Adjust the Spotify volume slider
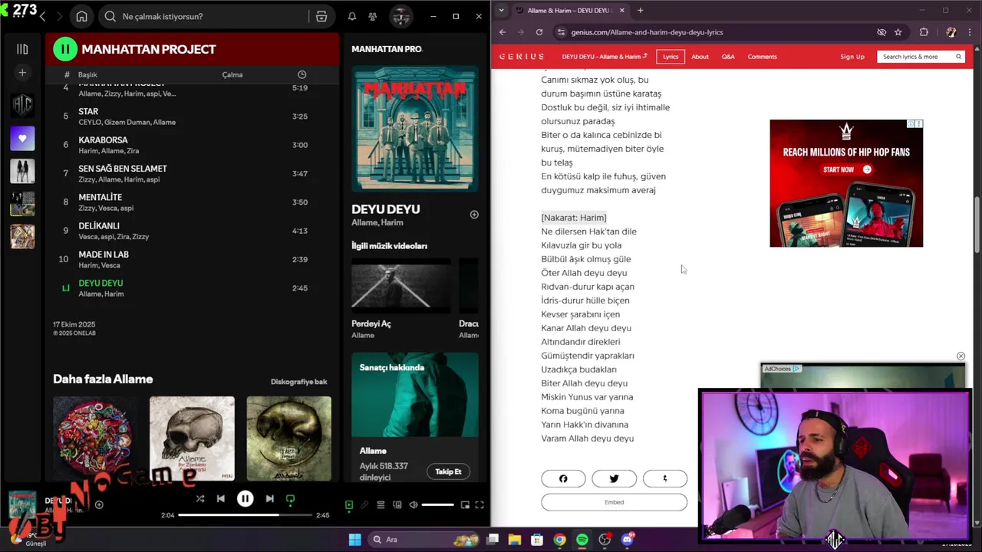The image size is (982, 552). pyautogui.click(x=437, y=504)
